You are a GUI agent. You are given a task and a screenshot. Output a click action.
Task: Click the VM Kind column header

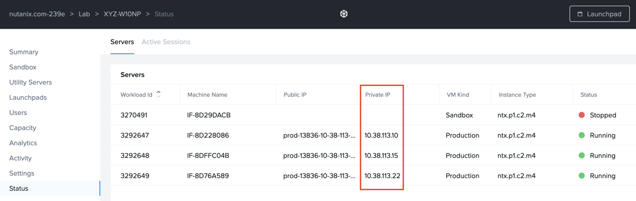tap(458, 95)
